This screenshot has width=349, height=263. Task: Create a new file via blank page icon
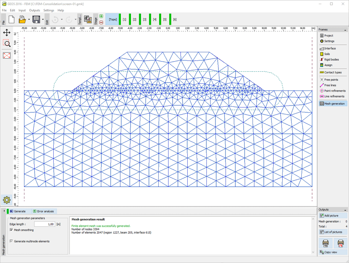[11, 19]
